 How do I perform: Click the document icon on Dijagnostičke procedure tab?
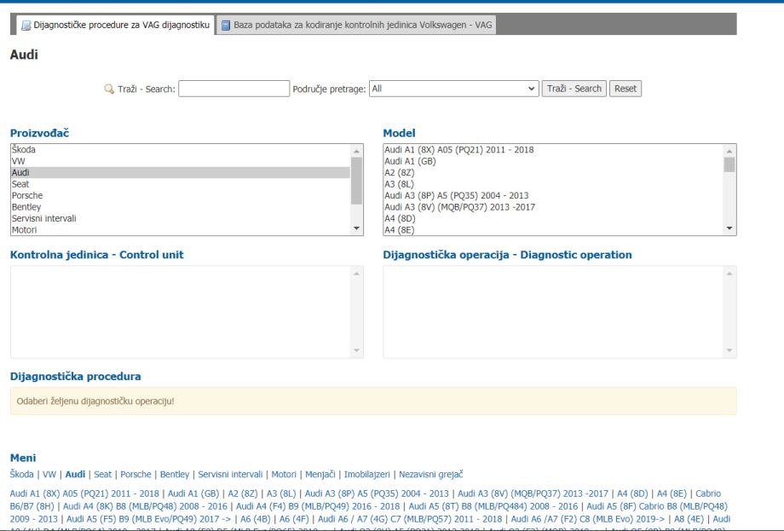tap(26, 25)
